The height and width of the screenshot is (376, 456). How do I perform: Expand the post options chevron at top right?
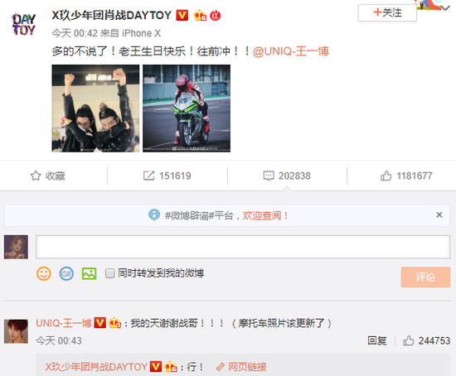click(445, 7)
